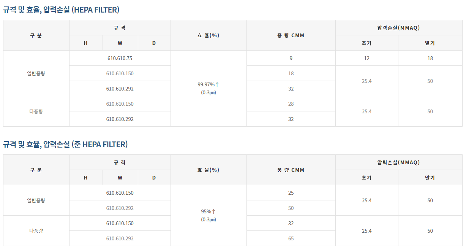Click 압력손실(MMAQ) header in HEPA table
Image resolution: width=466 pixels, height=251 pixels.
(398, 28)
